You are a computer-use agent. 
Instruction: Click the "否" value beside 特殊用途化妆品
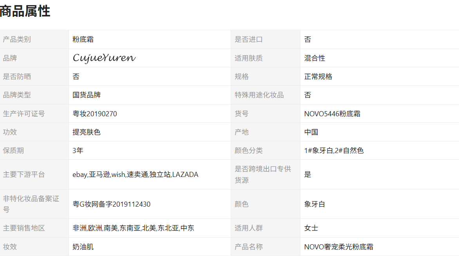point(308,95)
